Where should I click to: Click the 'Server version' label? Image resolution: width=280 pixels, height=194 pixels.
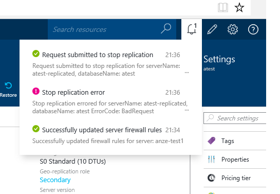[57, 190]
